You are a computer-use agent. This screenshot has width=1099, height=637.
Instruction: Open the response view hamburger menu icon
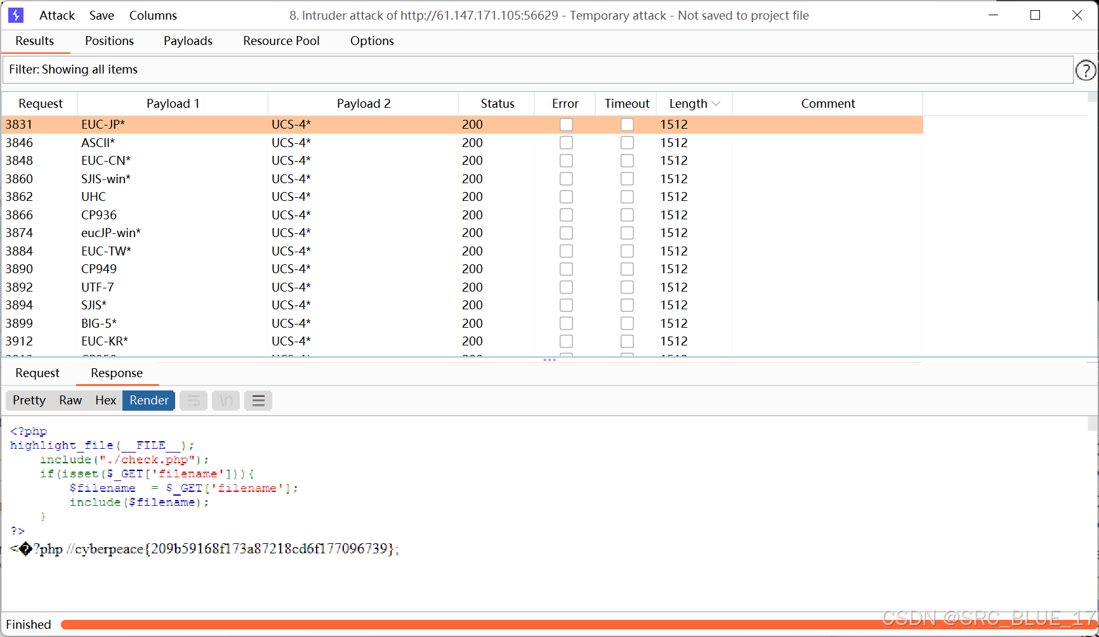(x=258, y=401)
